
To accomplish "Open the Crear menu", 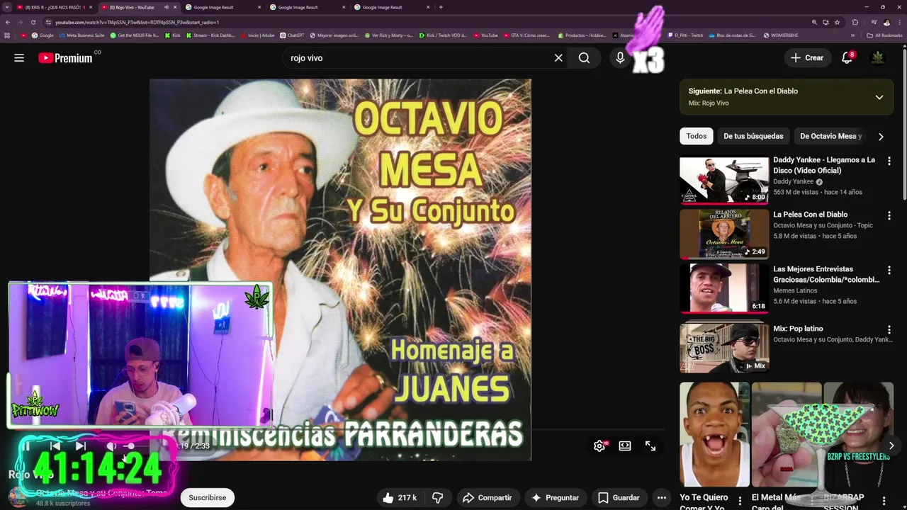I will 807,58.
